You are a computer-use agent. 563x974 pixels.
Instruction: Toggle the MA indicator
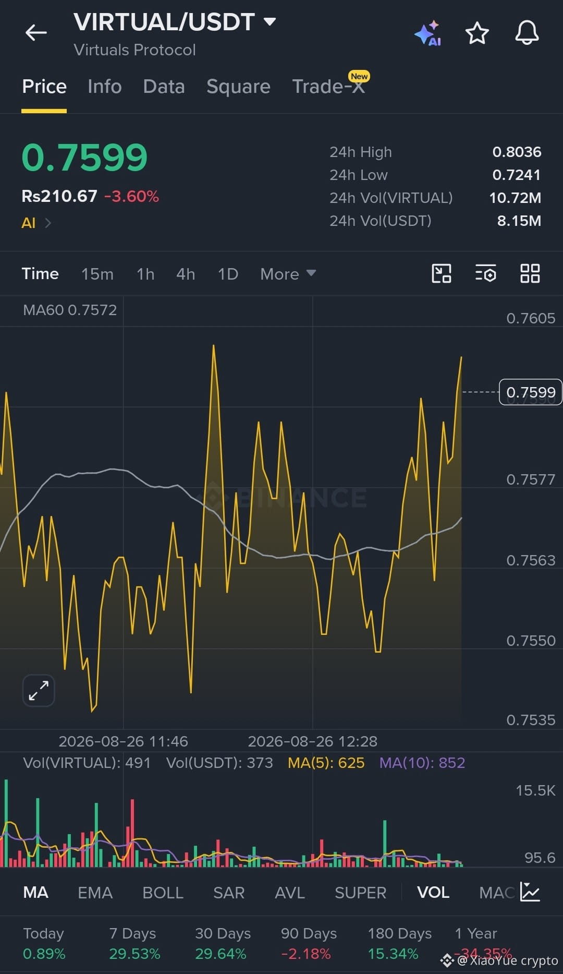pos(36,893)
